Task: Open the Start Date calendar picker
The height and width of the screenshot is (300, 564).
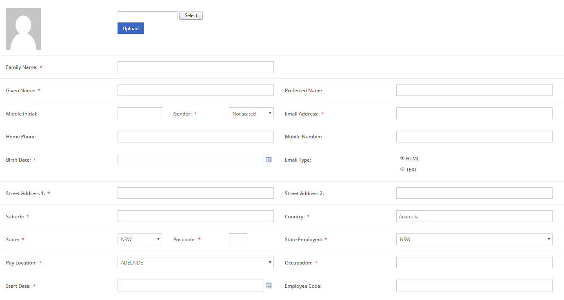Action: 269,286
